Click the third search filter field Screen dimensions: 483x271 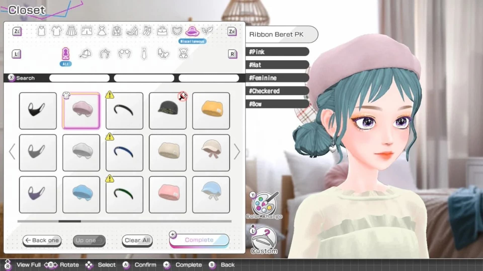[209, 78]
